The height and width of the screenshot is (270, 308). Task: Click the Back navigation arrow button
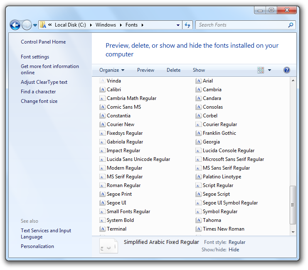point(15,25)
